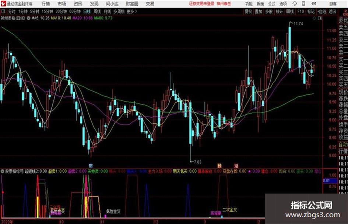The height and width of the screenshot is (224, 348).
Task: Click 证券交易未登录 login link
Action: tap(201, 4)
